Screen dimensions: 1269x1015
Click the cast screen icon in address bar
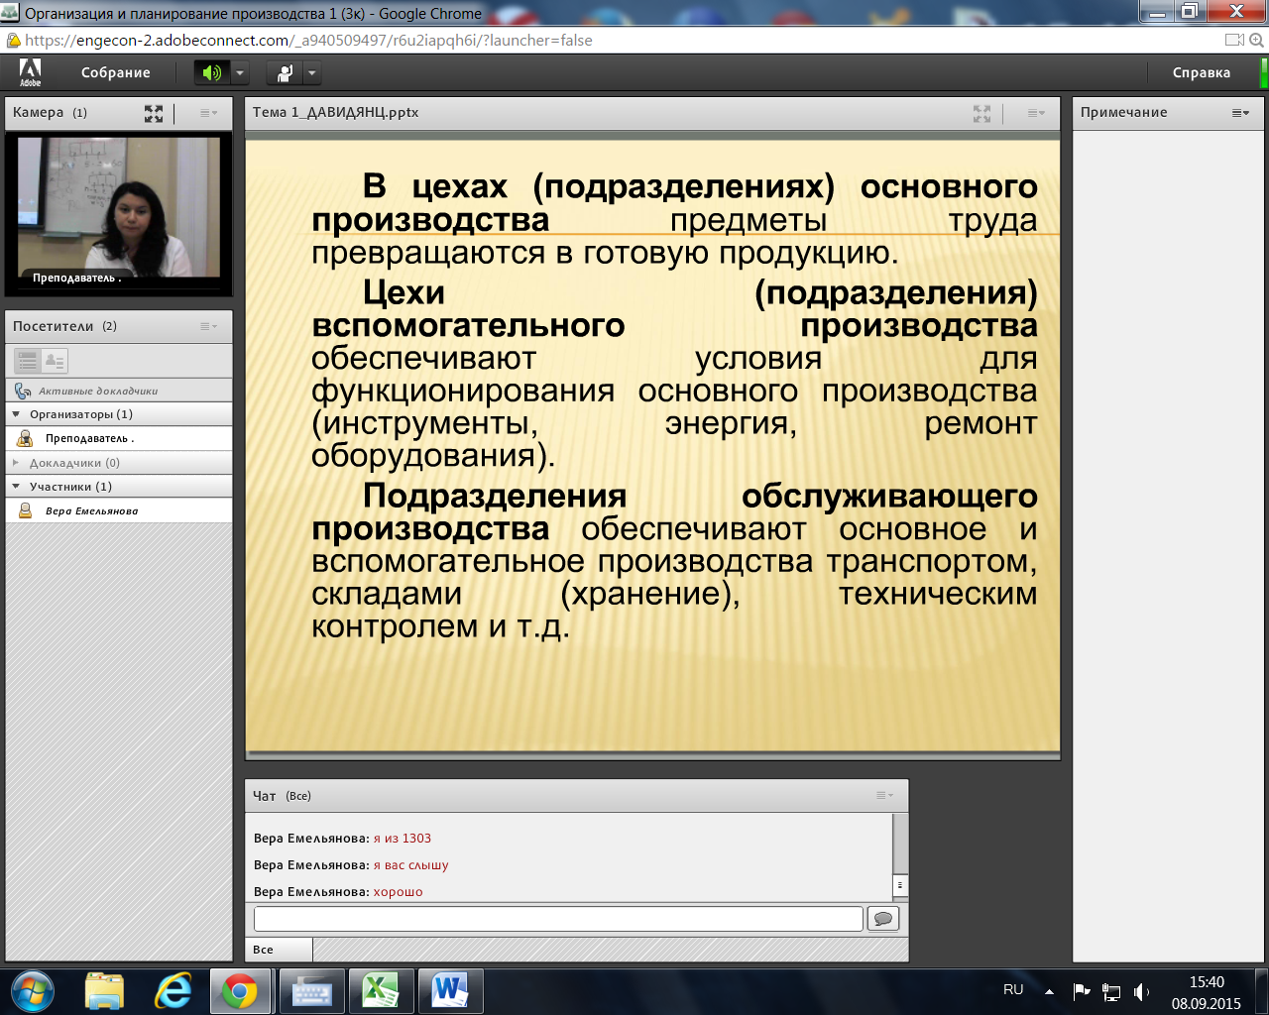(1233, 41)
